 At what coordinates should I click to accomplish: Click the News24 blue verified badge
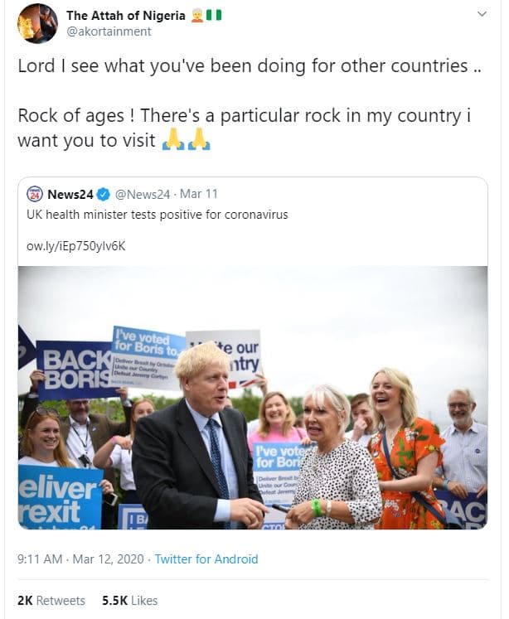[103, 195]
